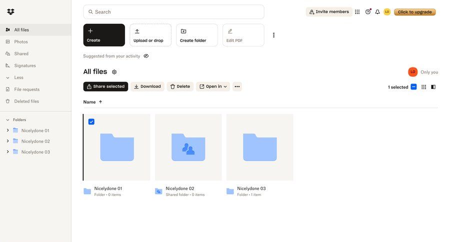Click the Create button
Screen dimensions: 450x242
pyautogui.click(x=104, y=35)
